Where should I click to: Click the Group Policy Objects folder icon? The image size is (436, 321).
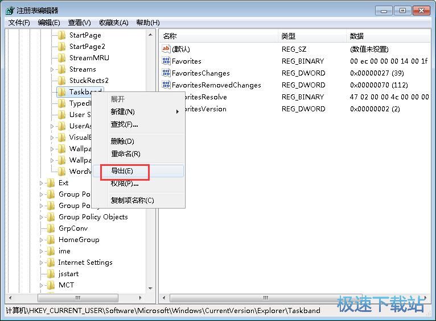click(51, 217)
